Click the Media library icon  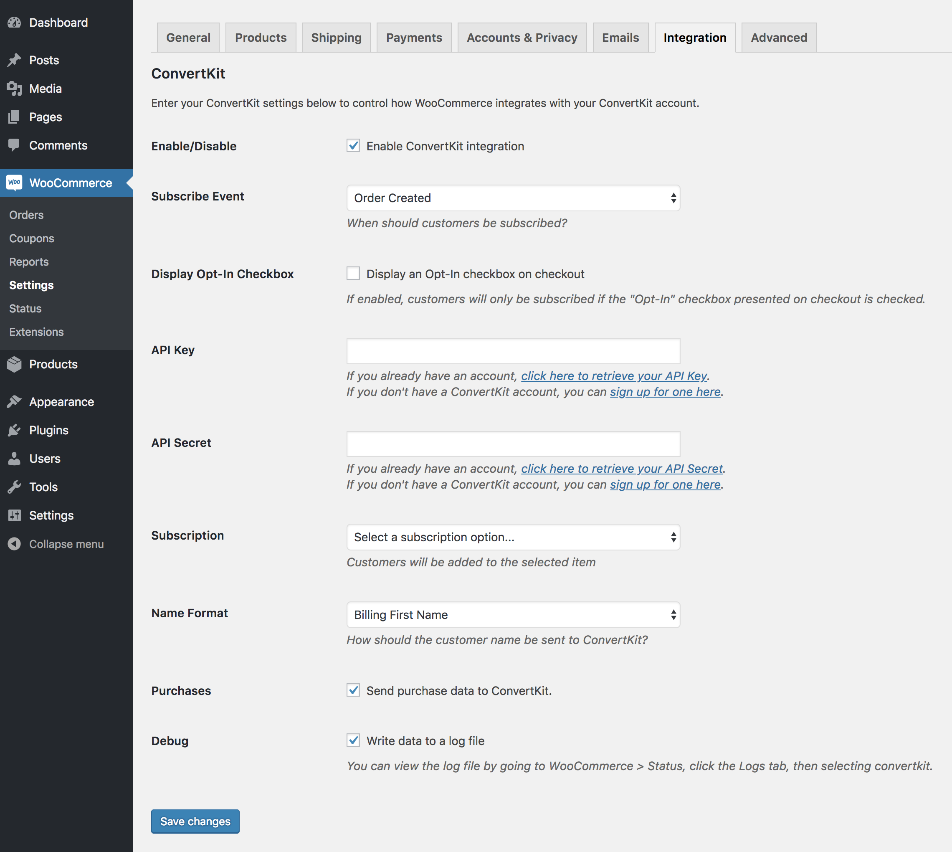(x=15, y=89)
